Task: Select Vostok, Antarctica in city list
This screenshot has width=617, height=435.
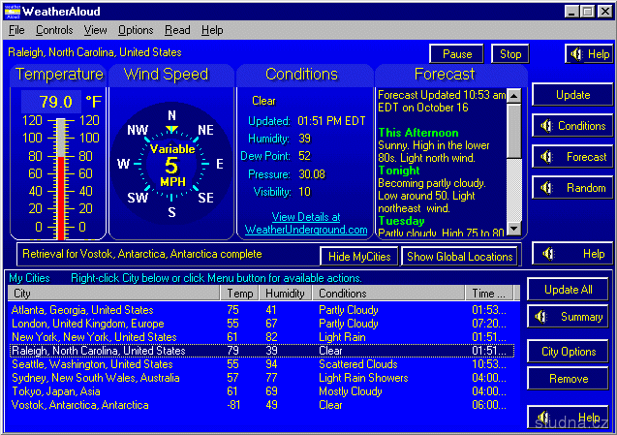Action: [79, 405]
